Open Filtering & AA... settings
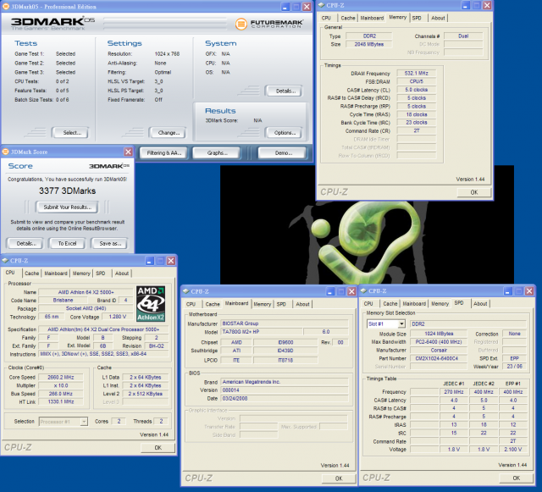This screenshot has width=542, height=492. [164, 152]
